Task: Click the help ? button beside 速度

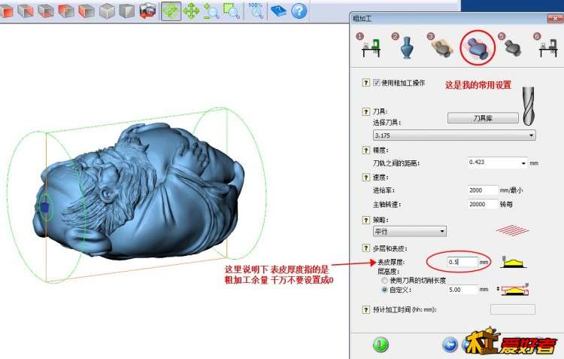Action: click(365, 178)
